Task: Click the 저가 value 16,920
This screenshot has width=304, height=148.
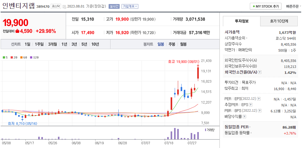Action: pos(122,33)
